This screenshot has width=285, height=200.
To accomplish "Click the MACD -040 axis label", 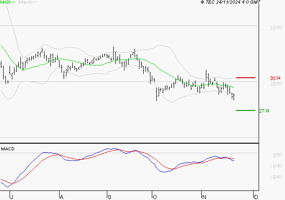I will (276, 166).
